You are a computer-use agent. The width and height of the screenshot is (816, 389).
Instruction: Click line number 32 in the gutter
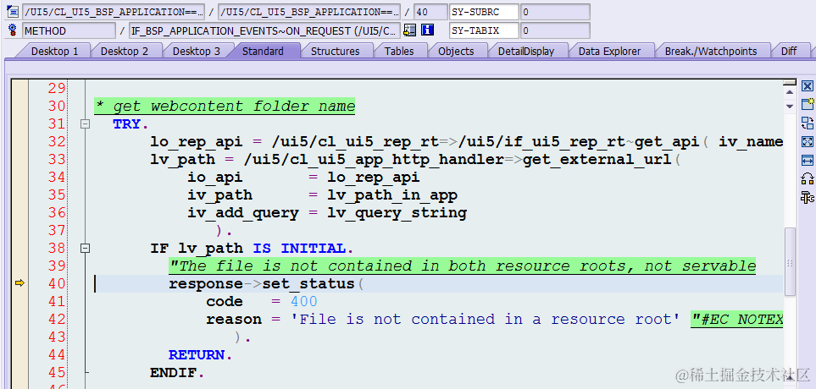[57, 141]
